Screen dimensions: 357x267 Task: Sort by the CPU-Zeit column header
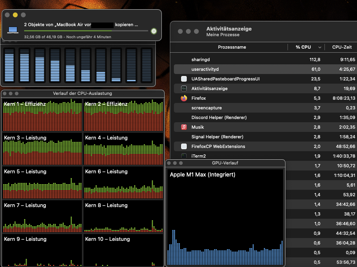coord(342,47)
